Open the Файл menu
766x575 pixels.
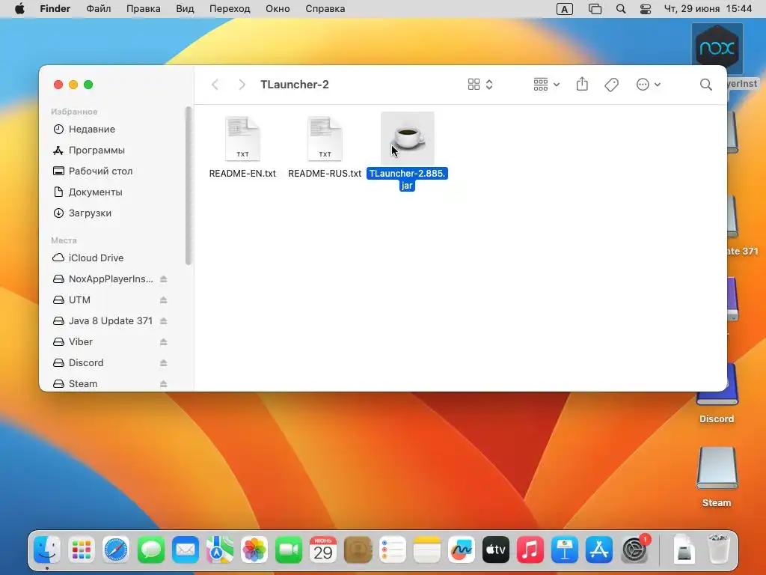pos(98,9)
